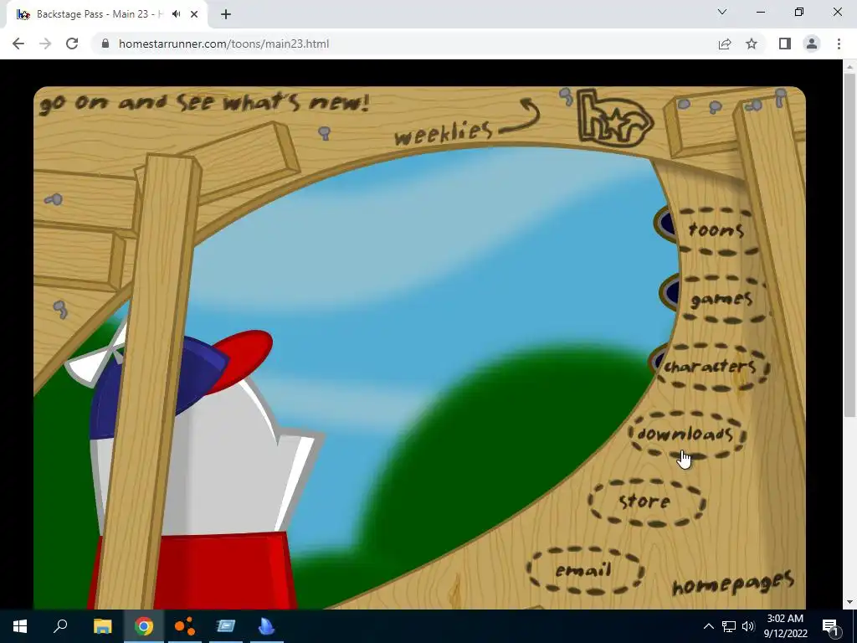Screen dimensions: 857x643
Task: Click the scrollbar down arrow
Action: [x=849, y=602]
